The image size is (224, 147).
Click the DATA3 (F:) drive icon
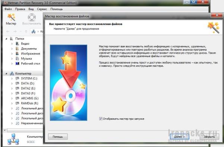click(17, 93)
